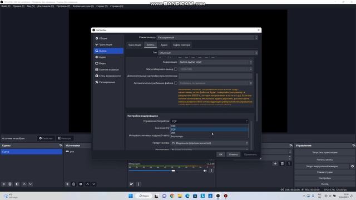
Task: Open Windows Start menu on taskbar
Action: (131, 196)
